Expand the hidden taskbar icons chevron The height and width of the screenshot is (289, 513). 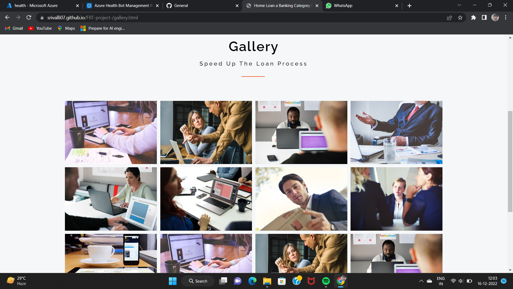(421, 281)
